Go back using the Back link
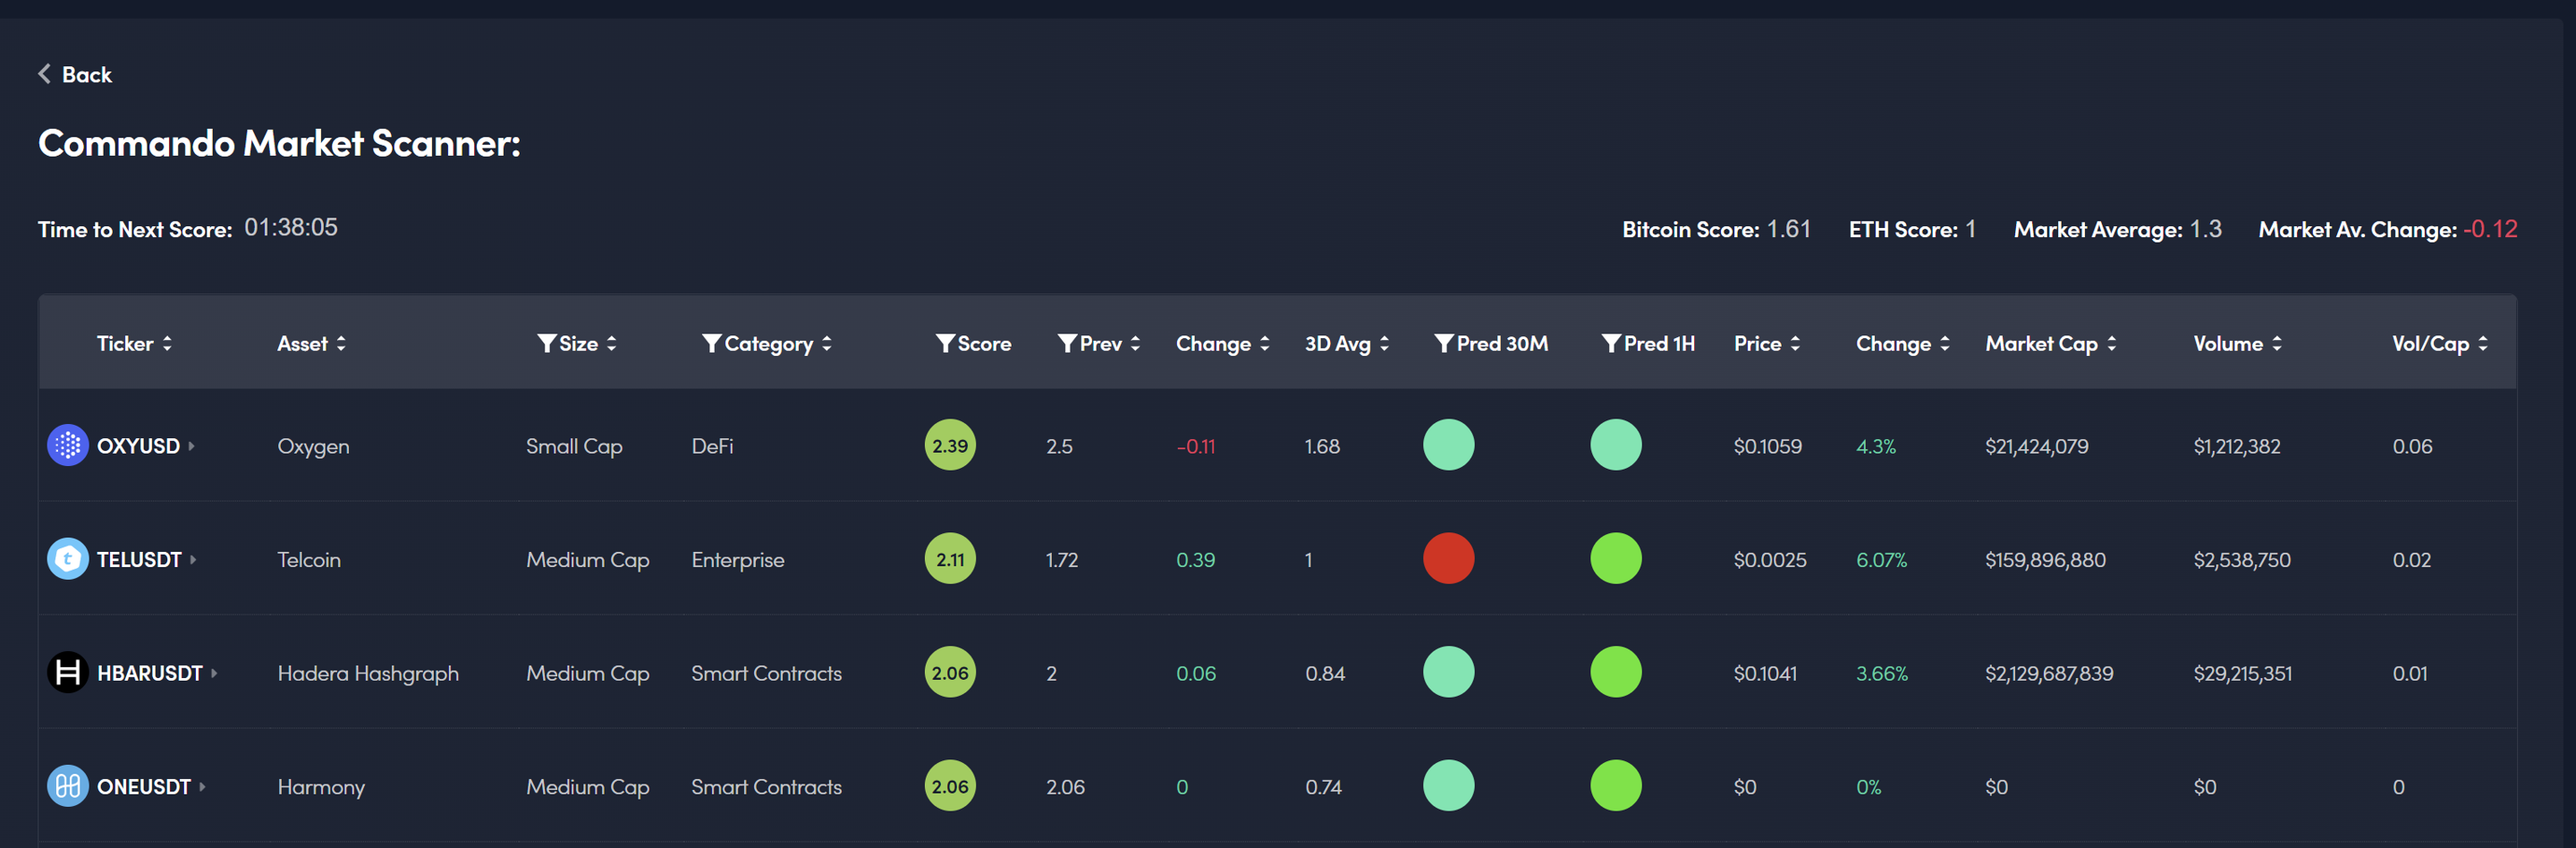The image size is (2576, 848). (75, 74)
